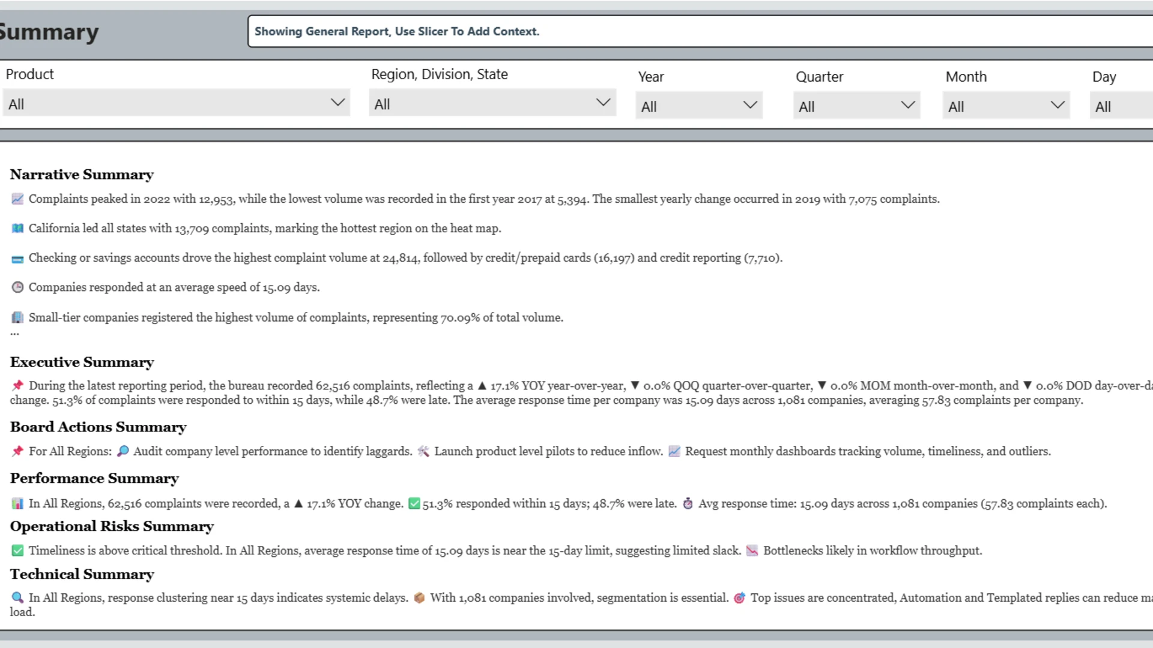Select the "Executive Summary" heading
The width and height of the screenshot is (1153, 648).
(x=82, y=362)
